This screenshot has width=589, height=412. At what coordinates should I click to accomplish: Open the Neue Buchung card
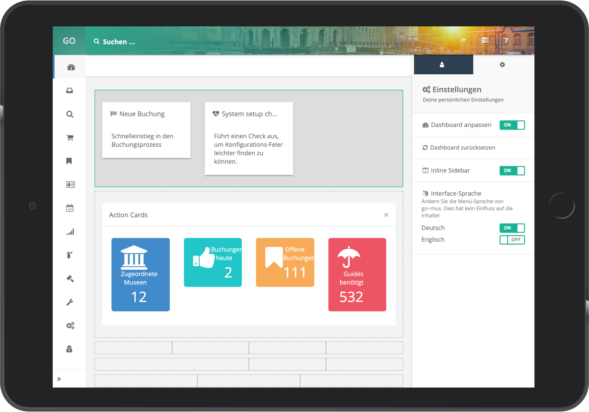[x=146, y=130]
